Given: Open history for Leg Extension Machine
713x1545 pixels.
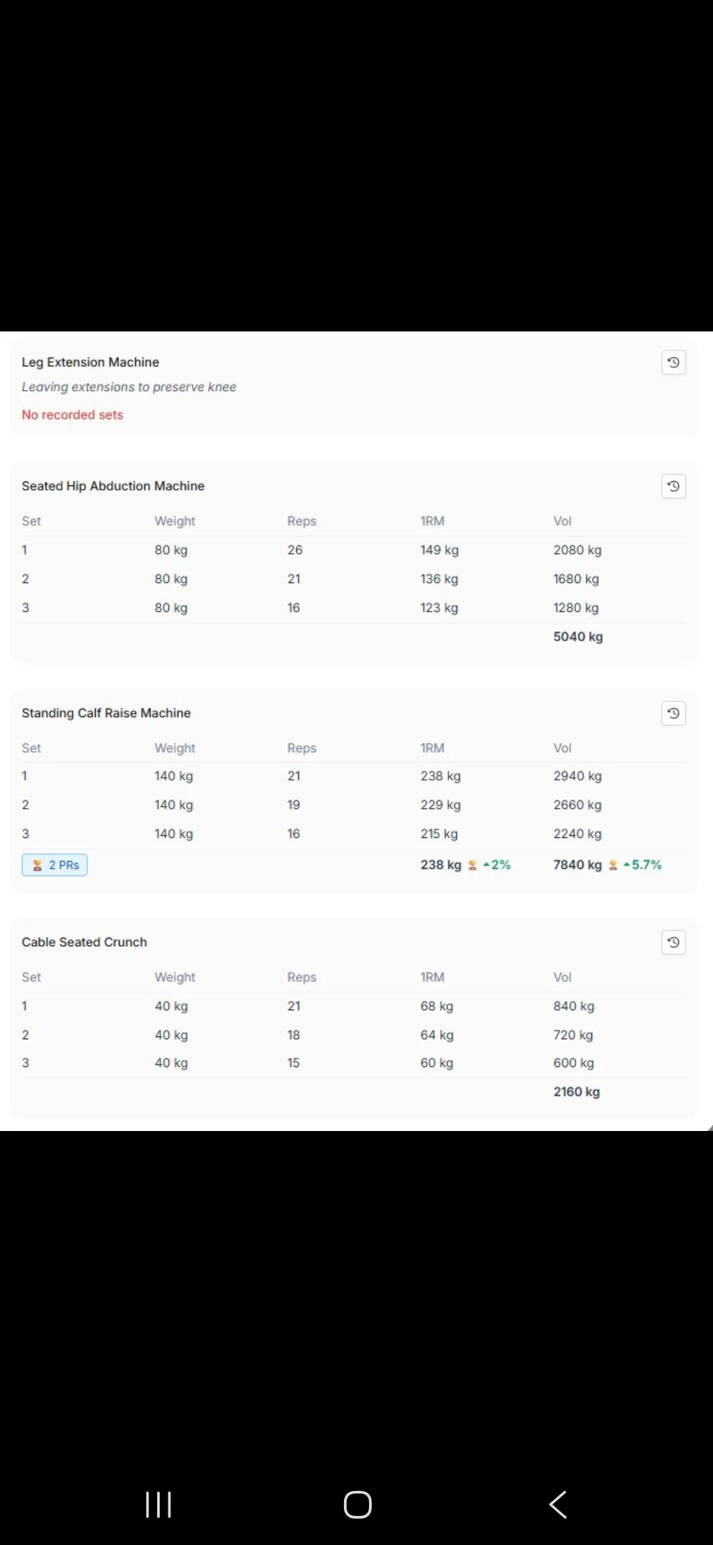Looking at the screenshot, I should [x=673, y=362].
